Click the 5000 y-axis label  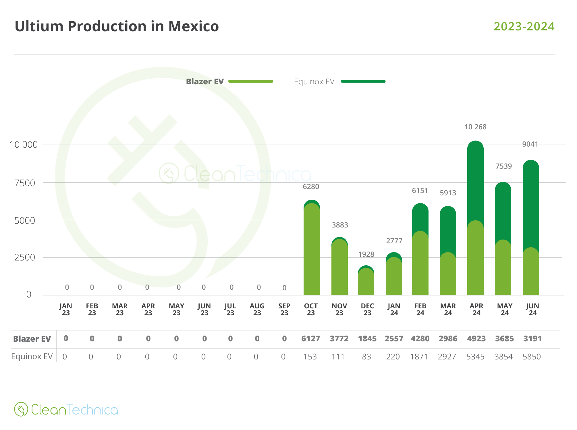tap(25, 221)
